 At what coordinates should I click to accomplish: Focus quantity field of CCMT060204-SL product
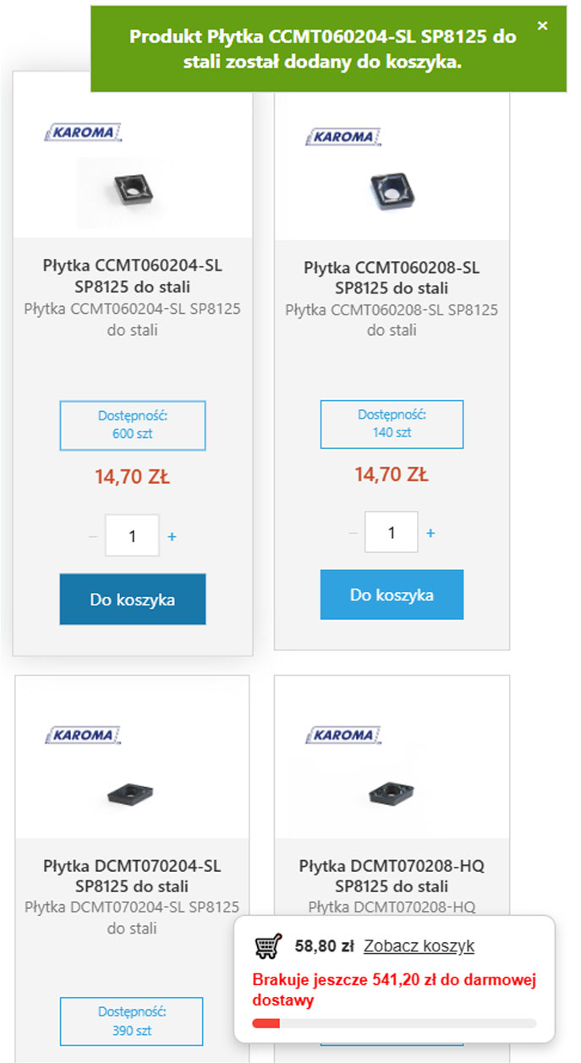point(132,536)
